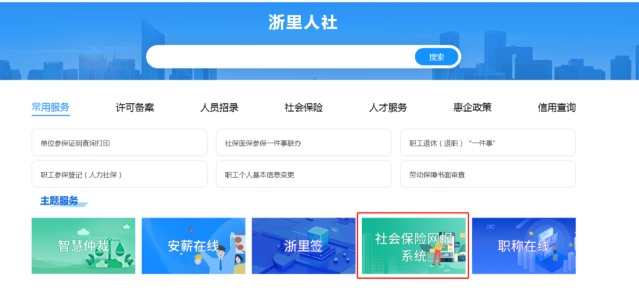Open 职工个人基本信息变更 service
This screenshot has height=306, width=639.
[x=304, y=174]
